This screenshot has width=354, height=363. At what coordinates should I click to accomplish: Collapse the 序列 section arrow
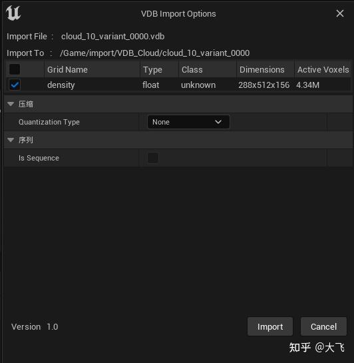coord(11,140)
